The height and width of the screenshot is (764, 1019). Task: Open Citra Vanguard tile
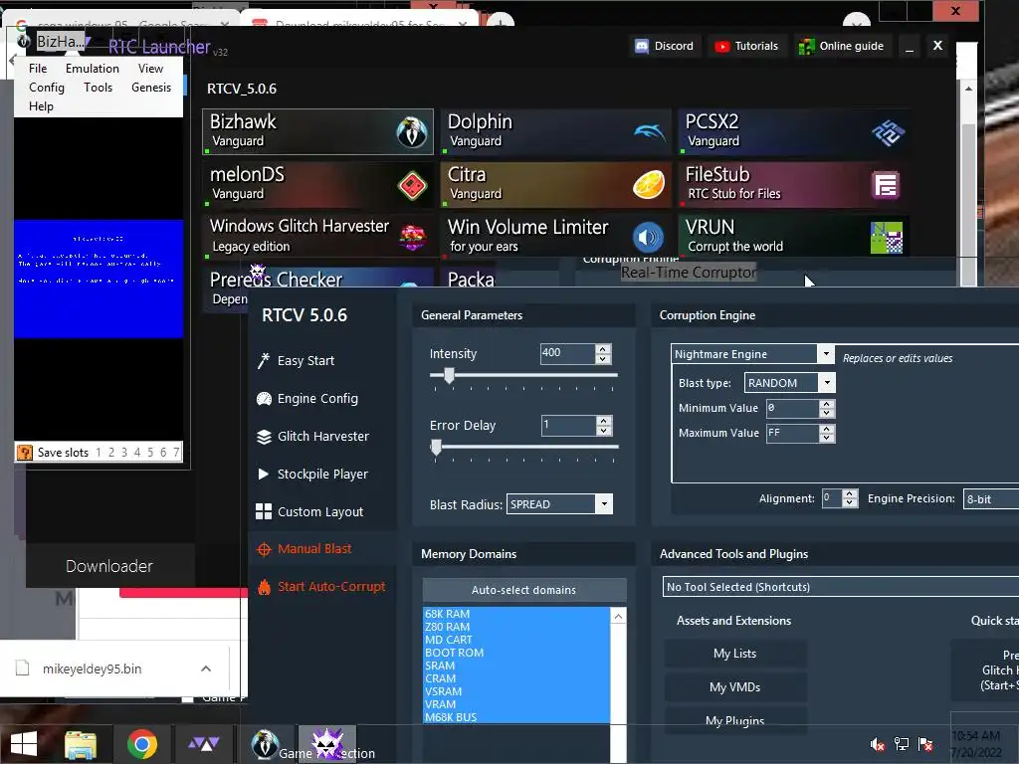[555, 184]
